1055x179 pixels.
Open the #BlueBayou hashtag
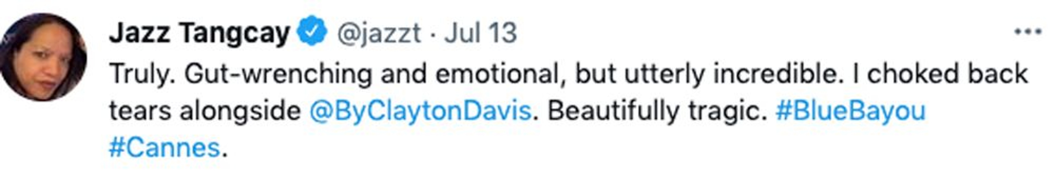coord(850,111)
